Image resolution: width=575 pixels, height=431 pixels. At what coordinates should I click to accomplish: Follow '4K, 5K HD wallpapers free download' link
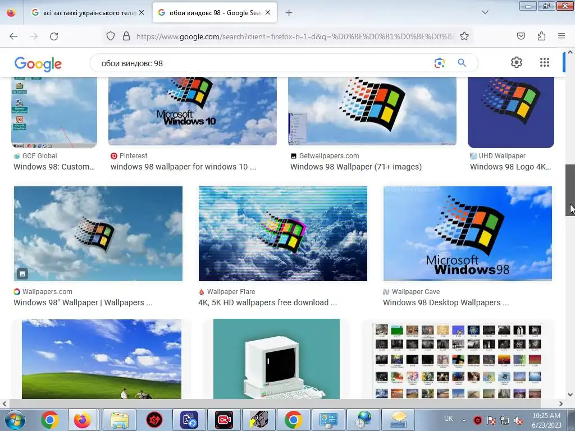267,302
